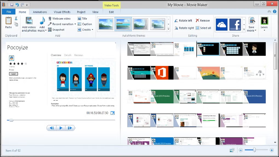The width and height of the screenshot is (279, 157).
Task: Open Movie Maker help question mark
Action: [275, 11]
